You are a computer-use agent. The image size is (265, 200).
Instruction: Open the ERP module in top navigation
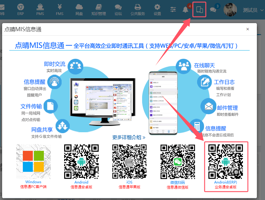(x=20, y=9)
